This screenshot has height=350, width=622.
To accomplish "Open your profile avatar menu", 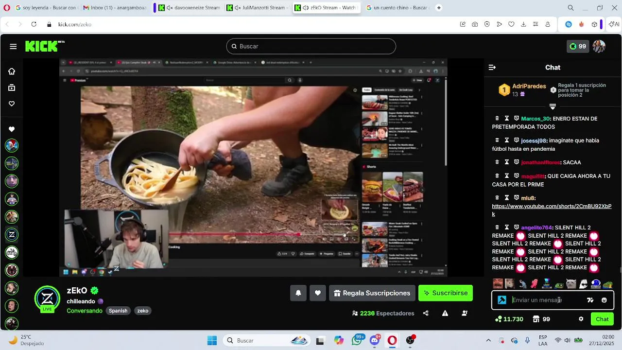I will [599, 46].
